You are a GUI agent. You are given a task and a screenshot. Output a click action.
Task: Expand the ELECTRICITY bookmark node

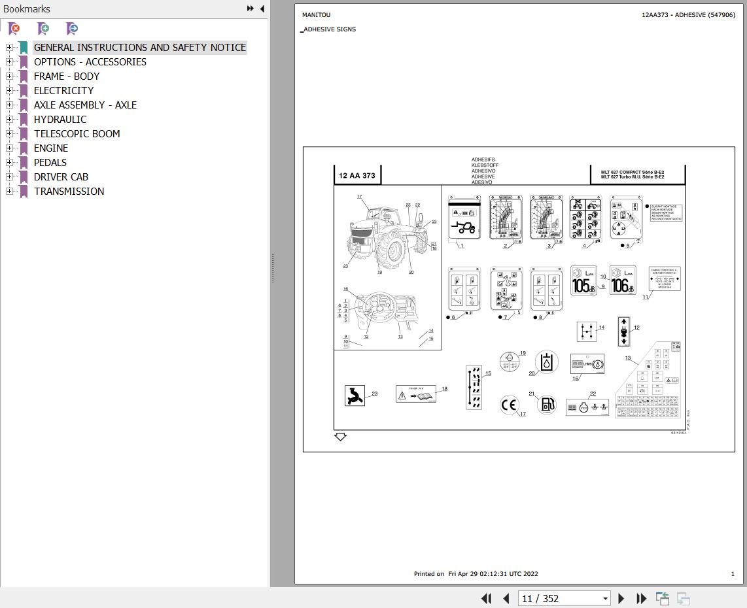pyautogui.click(x=9, y=90)
